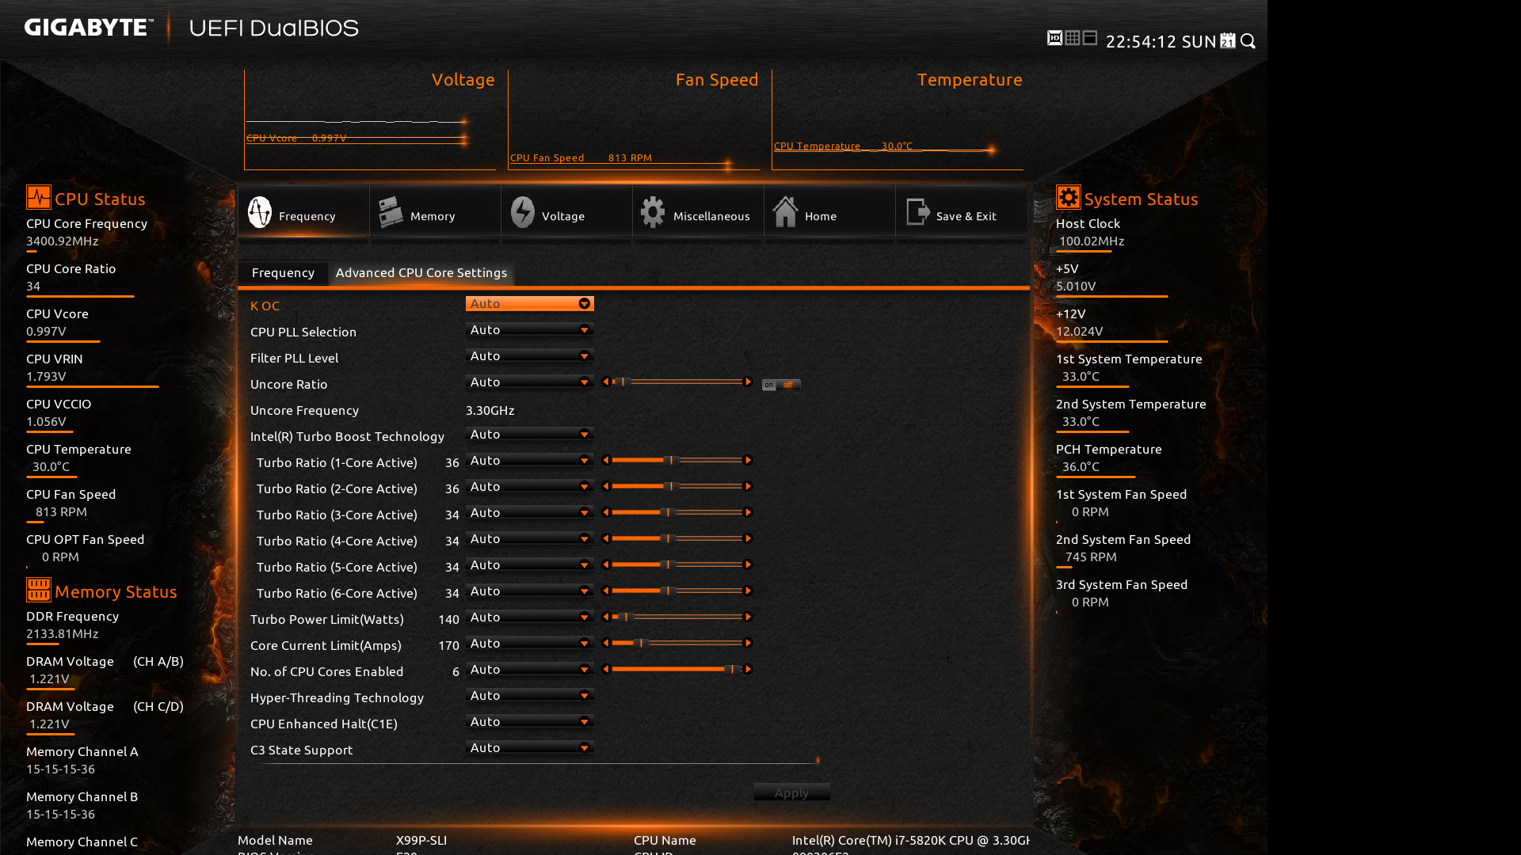Open the K OC dropdown
Viewport: 1521px width, 855px height.
click(x=530, y=304)
